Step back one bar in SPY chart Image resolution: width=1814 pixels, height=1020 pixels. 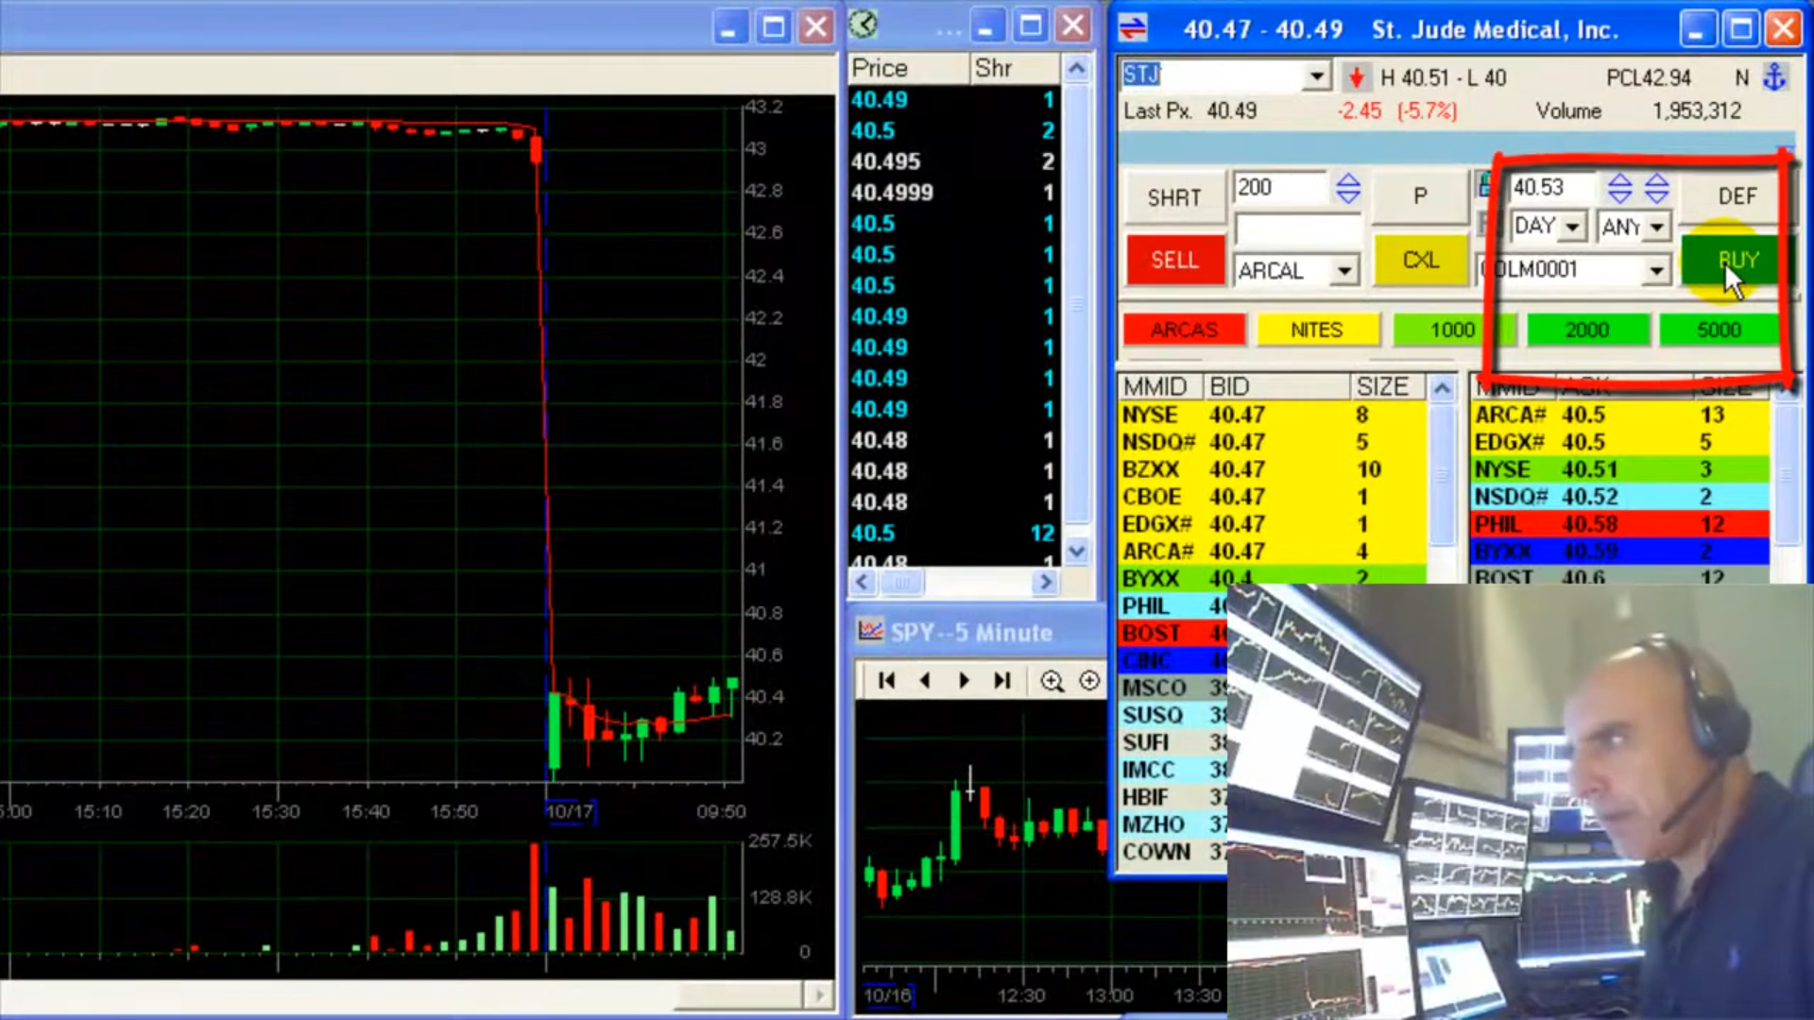click(x=925, y=680)
